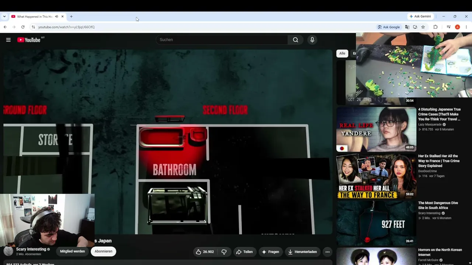Image resolution: width=472 pixels, height=265 pixels.
Task: View site information icon in address bar
Action: pos(33,27)
